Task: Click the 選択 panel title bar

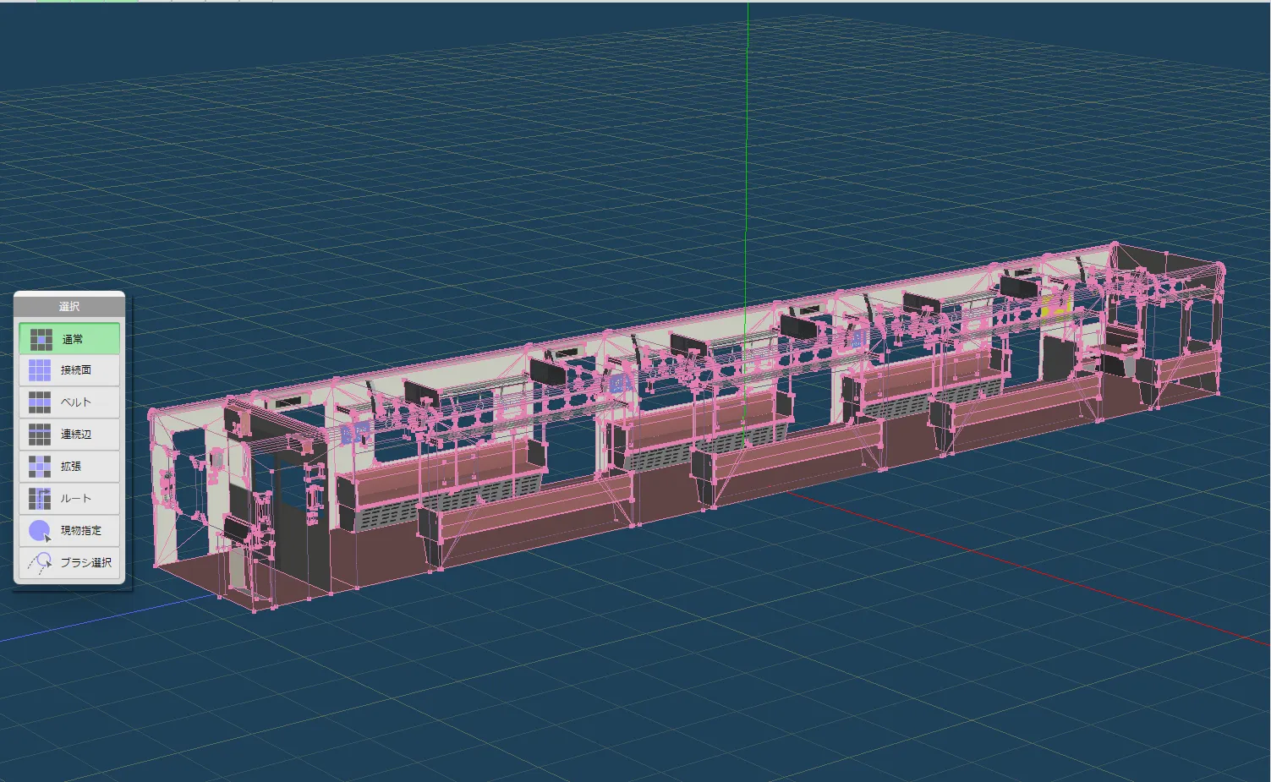Action: [x=69, y=306]
